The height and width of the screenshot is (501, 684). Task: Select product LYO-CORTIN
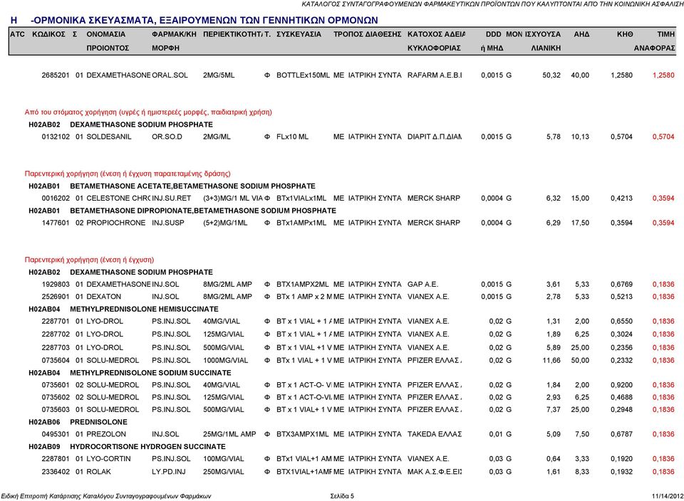click(108, 459)
